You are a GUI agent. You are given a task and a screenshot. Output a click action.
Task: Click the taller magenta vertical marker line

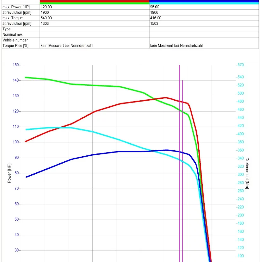click(179, 158)
